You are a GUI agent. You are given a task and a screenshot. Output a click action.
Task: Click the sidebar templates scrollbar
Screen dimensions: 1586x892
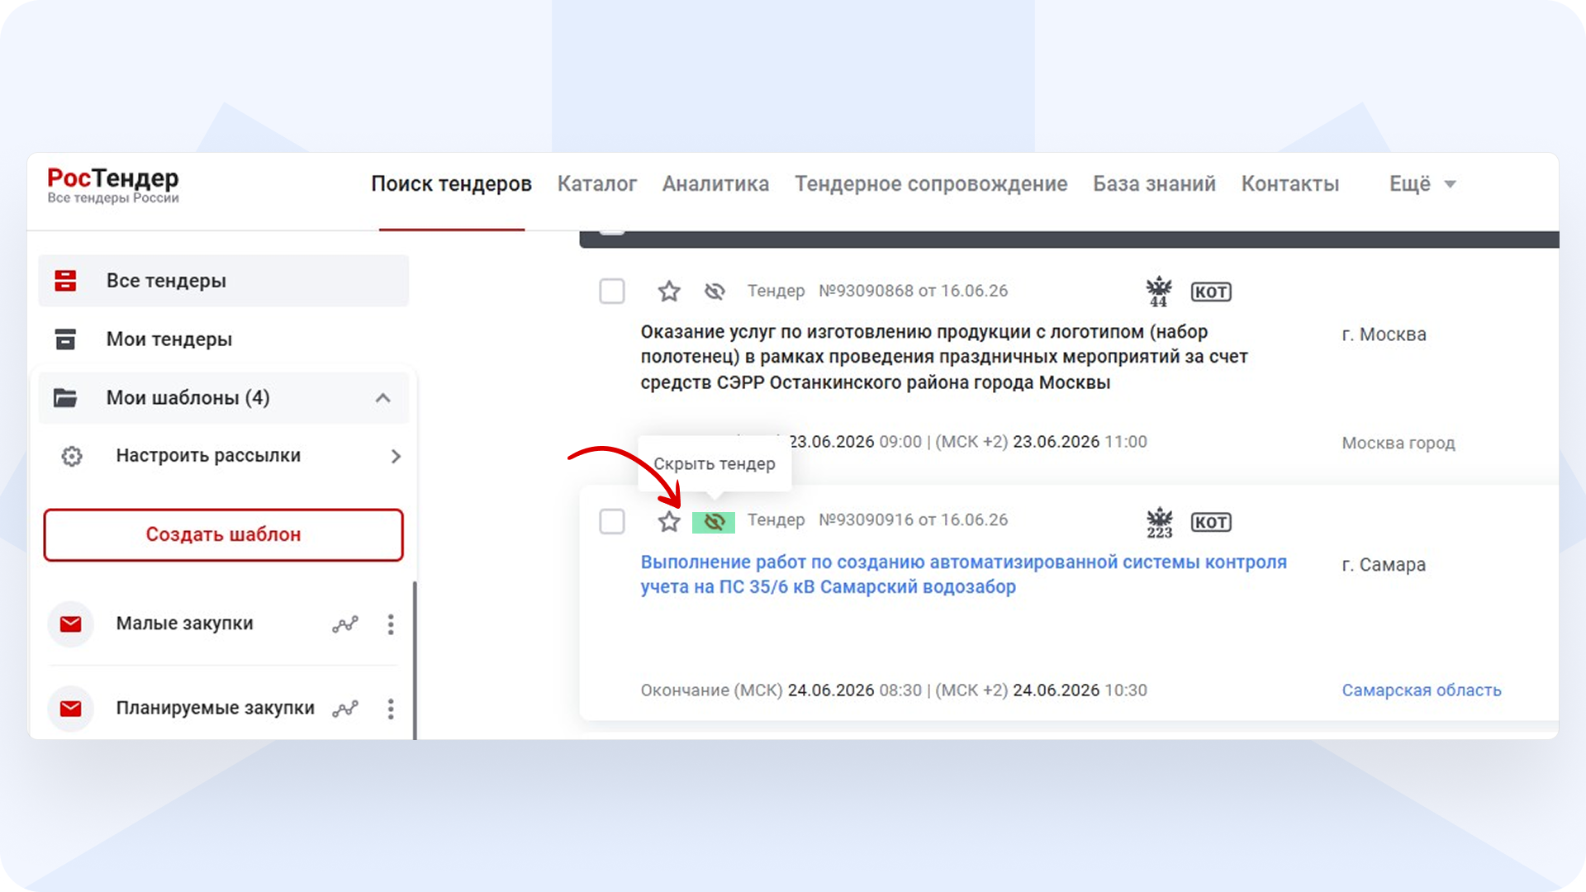[x=415, y=661]
